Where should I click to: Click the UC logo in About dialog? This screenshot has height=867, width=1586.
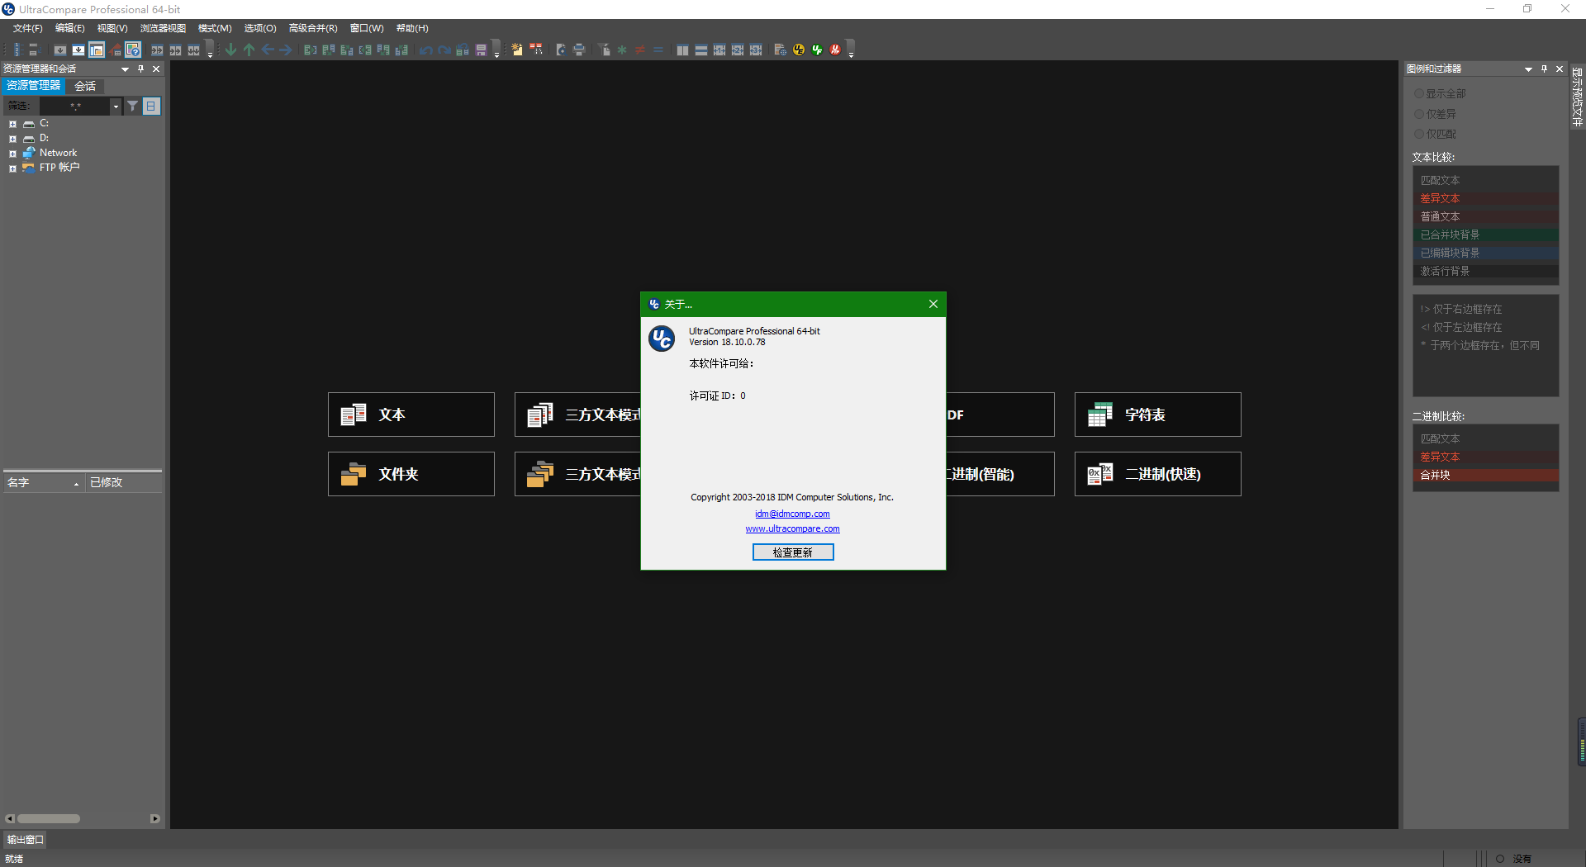point(662,339)
